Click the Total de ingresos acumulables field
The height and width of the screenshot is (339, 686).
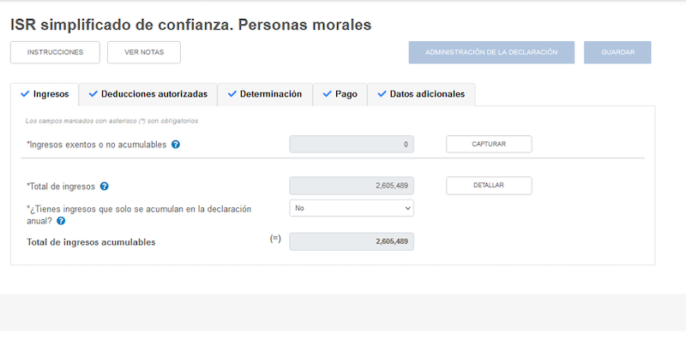point(352,241)
